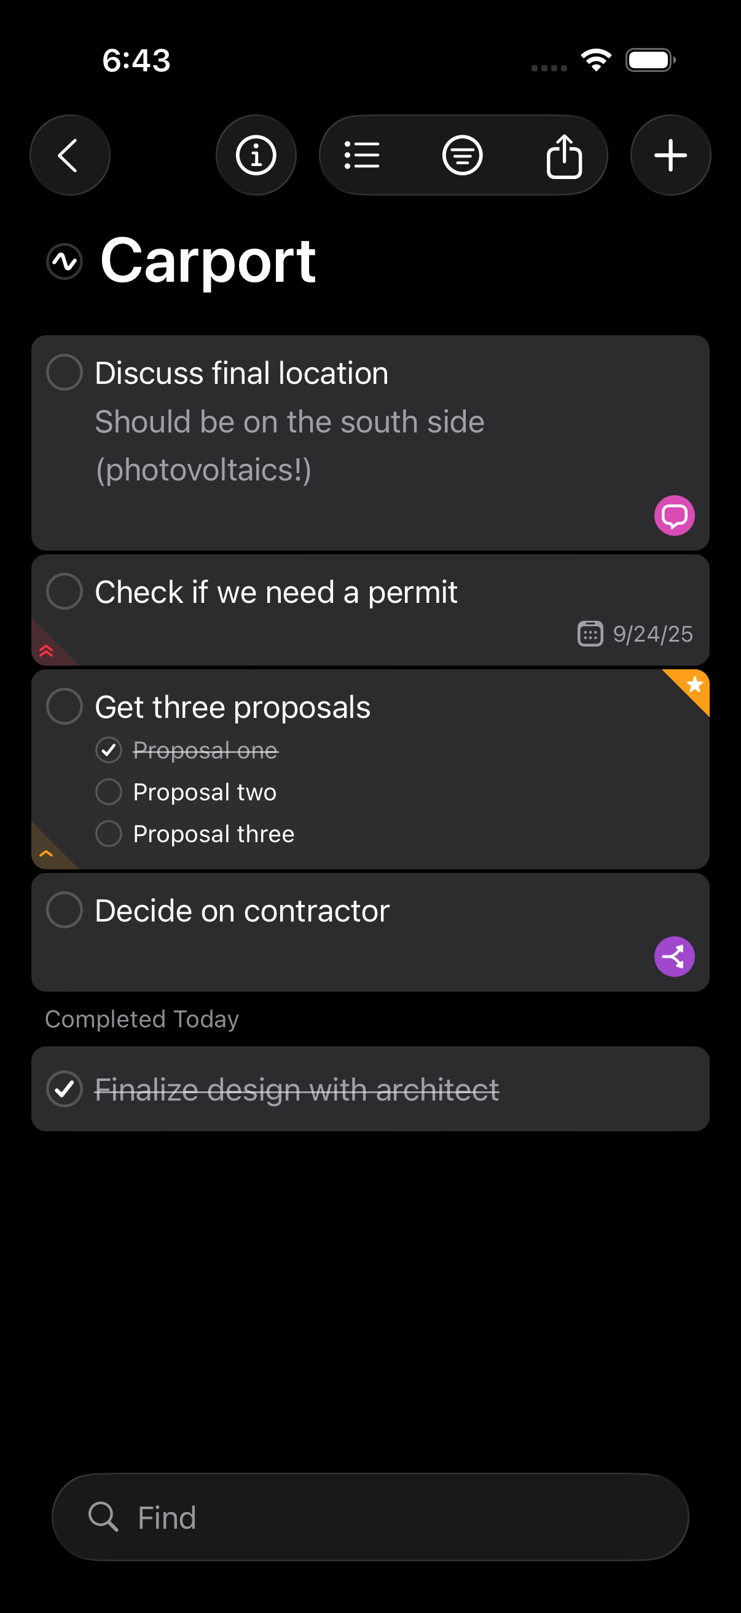Add a new task with plus button

670,154
